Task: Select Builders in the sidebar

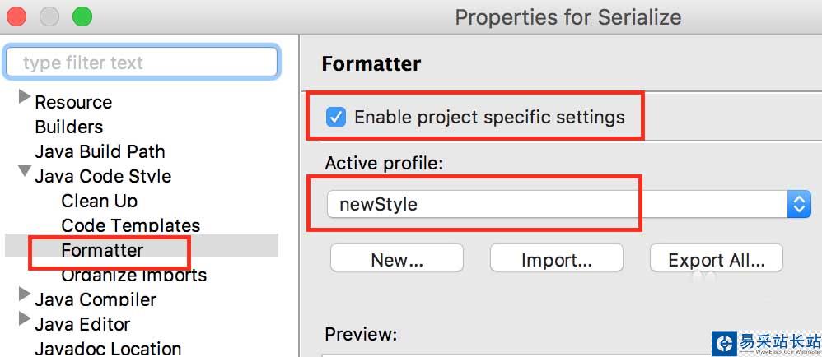Action: 68,127
